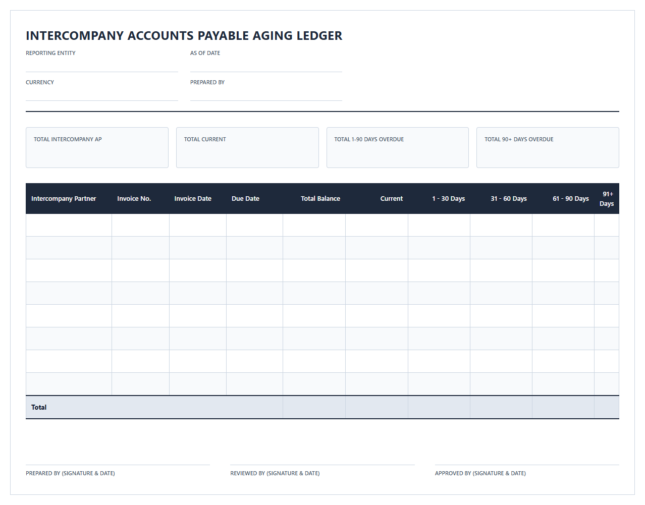
Task: Click the 31 - 60 Days column header
Action: click(501, 199)
